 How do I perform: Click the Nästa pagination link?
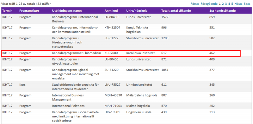238,4
